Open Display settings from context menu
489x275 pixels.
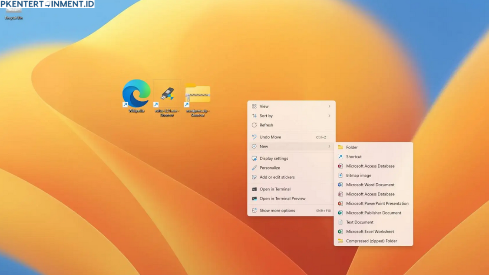291,158
